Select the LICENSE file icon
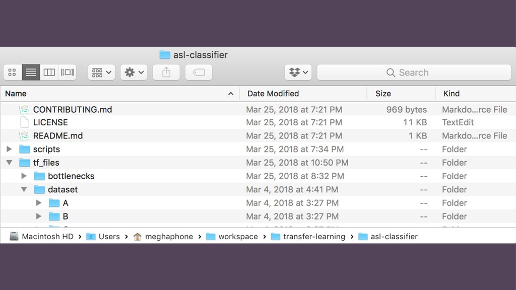 [x=24, y=122]
